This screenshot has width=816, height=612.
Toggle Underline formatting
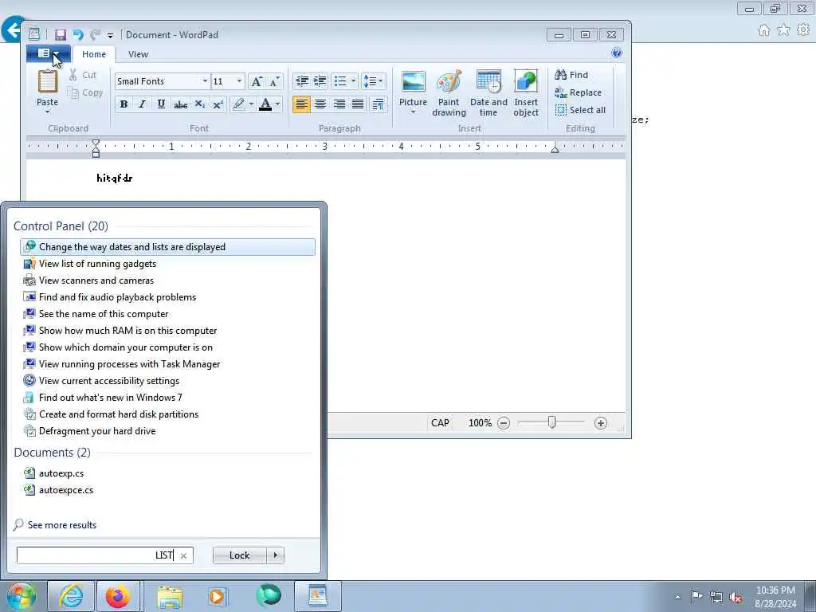(161, 104)
